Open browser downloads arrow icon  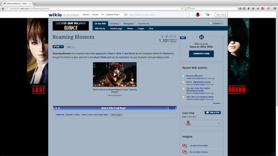click(x=248, y=9)
